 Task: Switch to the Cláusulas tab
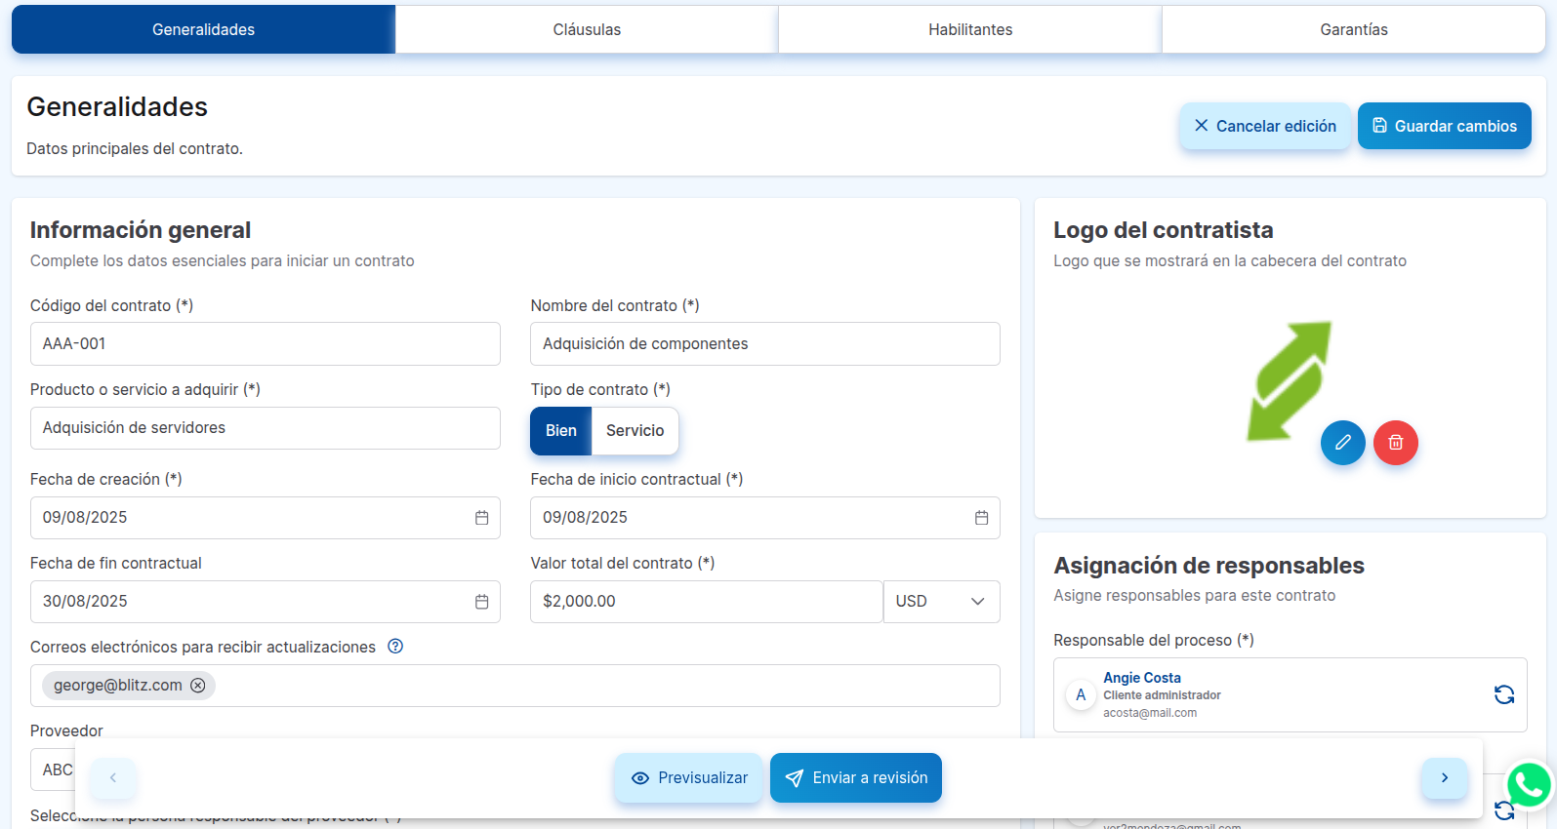click(x=587, y=30)
